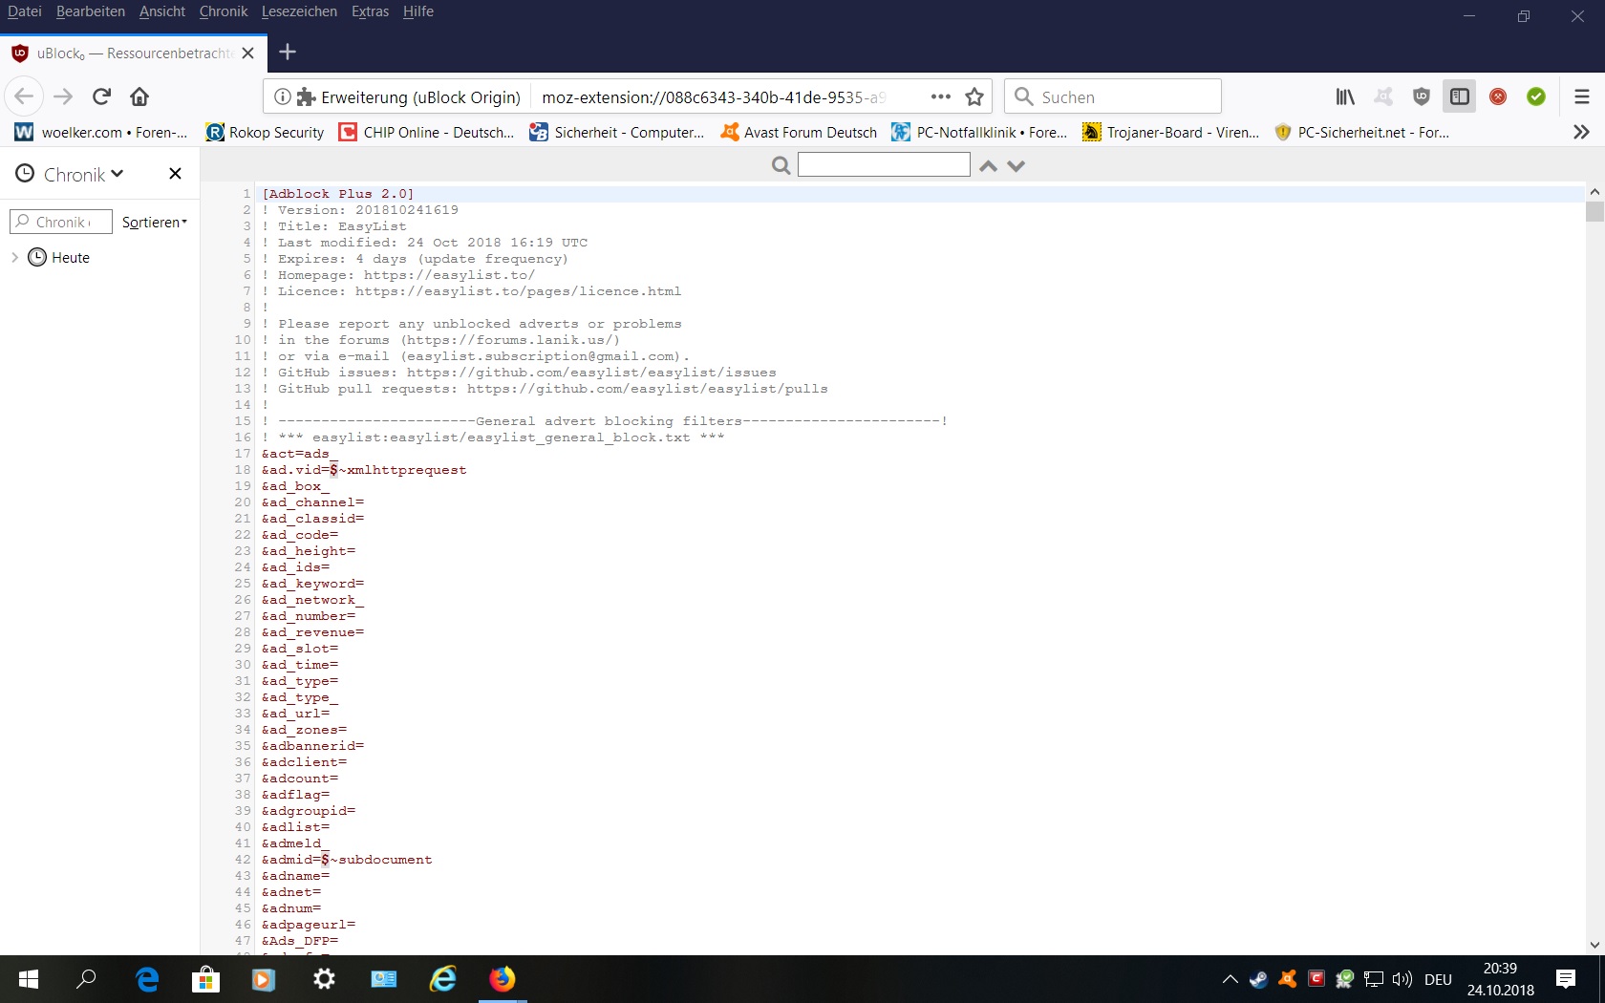Open the Hilfe menu

[x=418, y=11]
